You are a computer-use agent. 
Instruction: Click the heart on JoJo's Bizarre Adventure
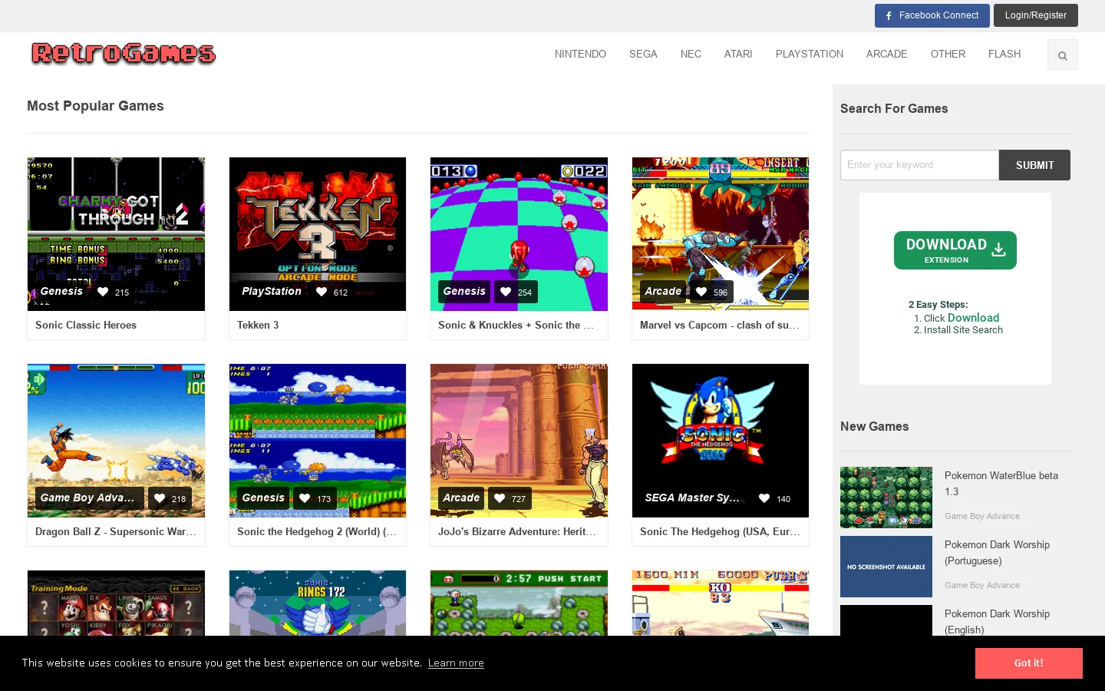[x=500, y=498]
